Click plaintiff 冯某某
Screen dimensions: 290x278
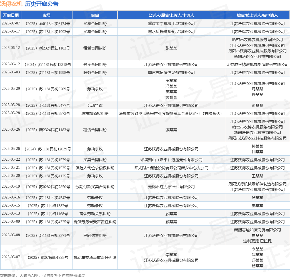171,86
